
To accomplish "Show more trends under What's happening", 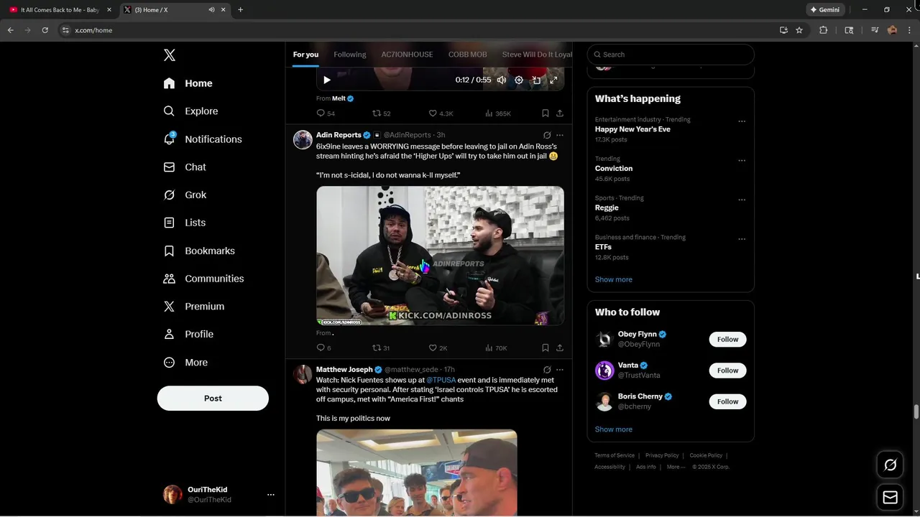I will 614,279.
